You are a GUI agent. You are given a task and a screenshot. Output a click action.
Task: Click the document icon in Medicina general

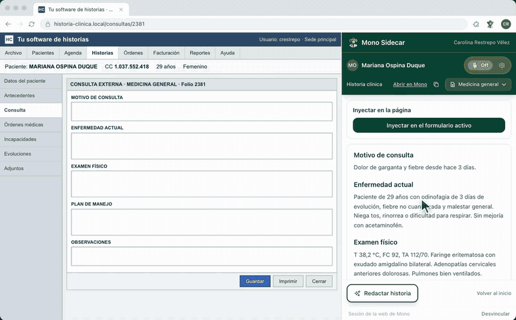[x=452, y=85]
